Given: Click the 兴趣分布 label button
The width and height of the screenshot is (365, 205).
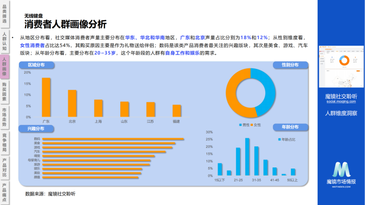Looking at the screenshot, I should click(x=36, y=128).
